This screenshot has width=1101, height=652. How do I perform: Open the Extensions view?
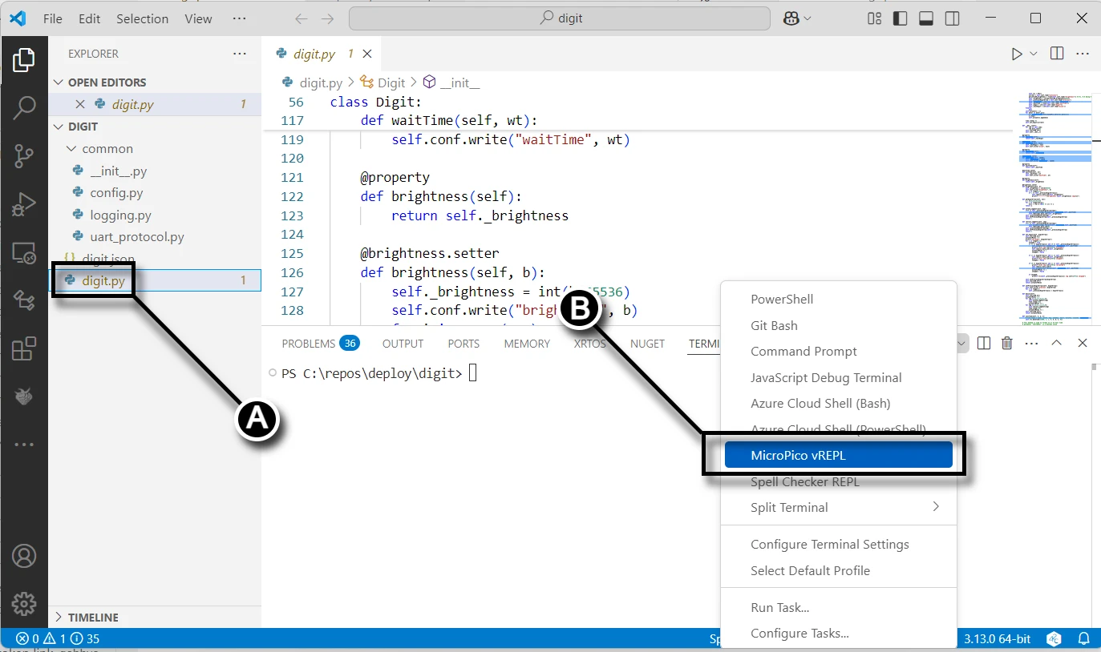(24, 348)
